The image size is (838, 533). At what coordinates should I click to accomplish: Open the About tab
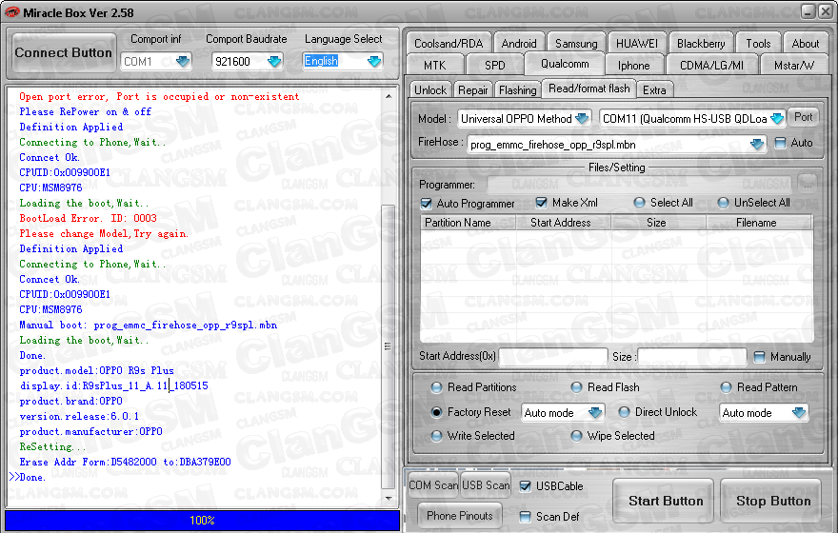(x=805, y=43)
